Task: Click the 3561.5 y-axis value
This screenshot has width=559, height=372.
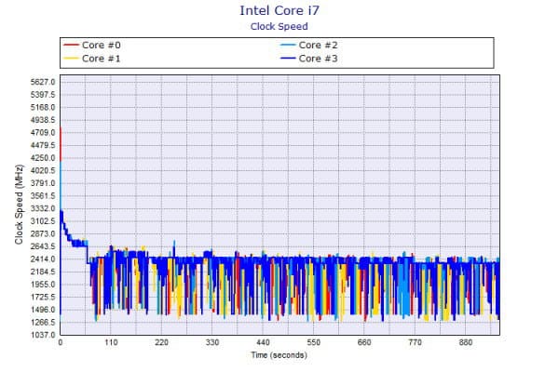Action: click(x=43, y=196)
